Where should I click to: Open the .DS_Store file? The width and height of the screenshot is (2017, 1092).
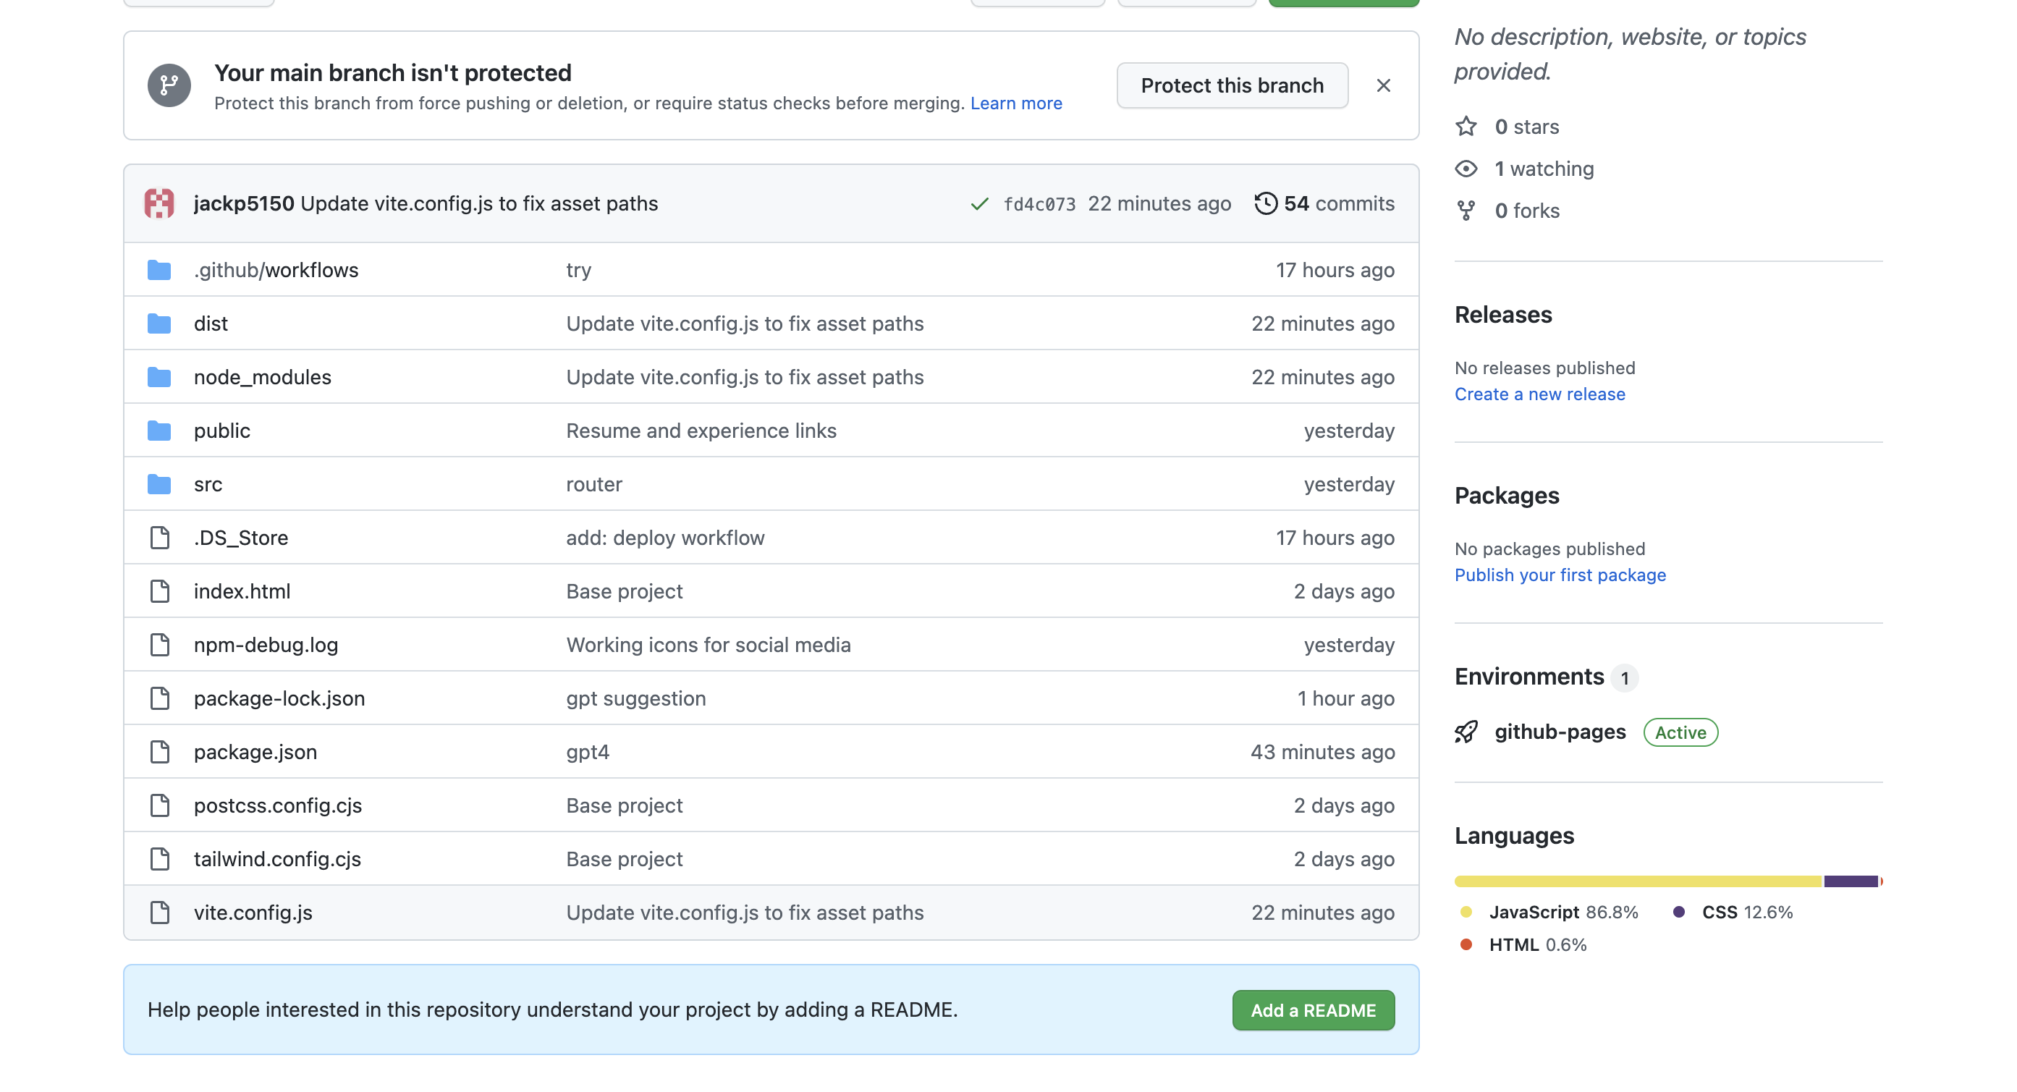click(240, 538)
